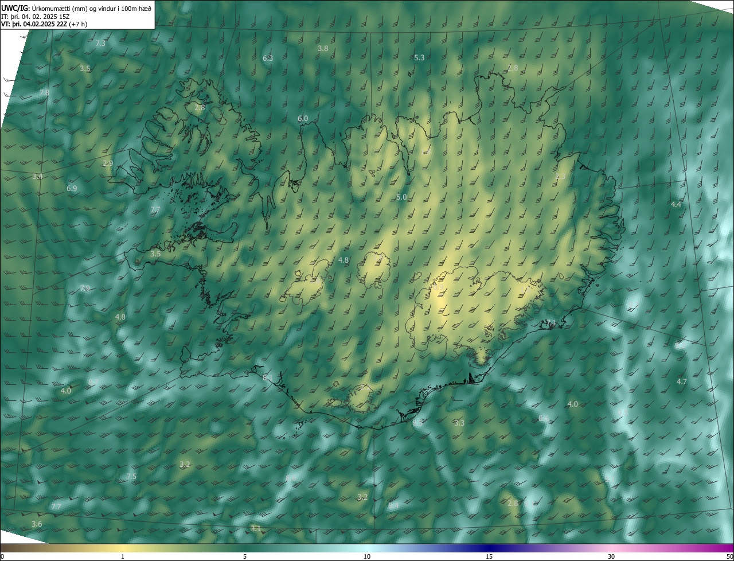The width and height of the screenshot is (734, 561).
Task: Click the 30 tick on the color scale
Action: click(611, 556)
